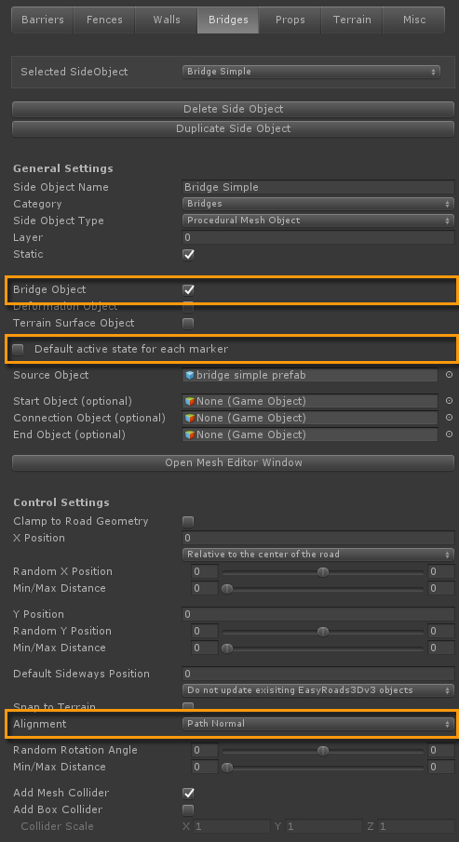Switch to the Terrain tab

tap(352, 20)
